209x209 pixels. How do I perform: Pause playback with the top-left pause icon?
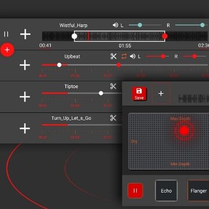coord(6,34)
